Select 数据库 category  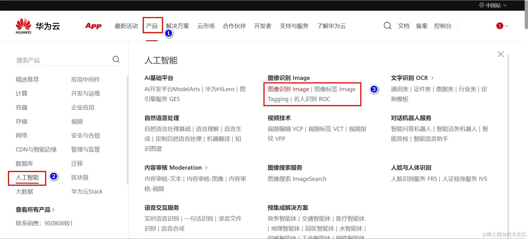(24, 164)
